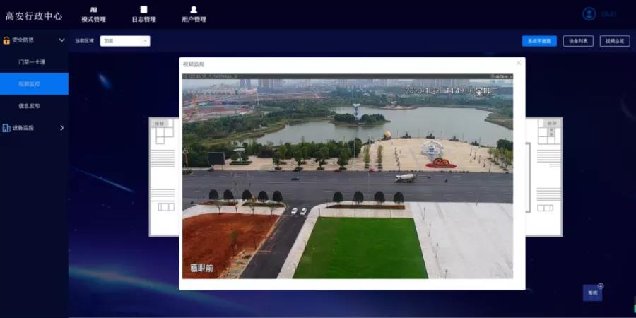
Task: Click the small icon strip on video title bar
Action: (501, 76)
